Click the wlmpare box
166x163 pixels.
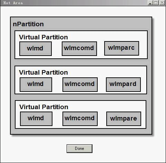(x=124, y=119)
